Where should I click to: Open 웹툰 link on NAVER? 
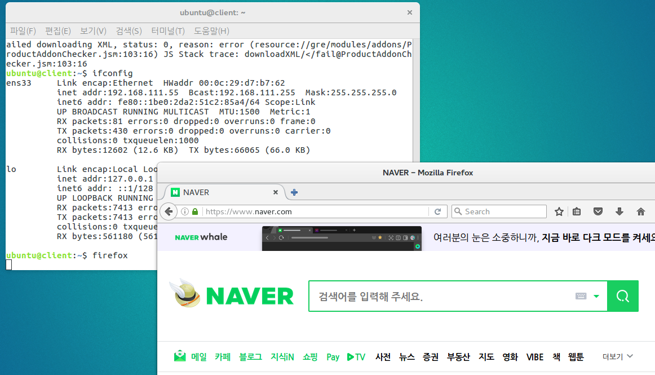click(x=576, y=356)
